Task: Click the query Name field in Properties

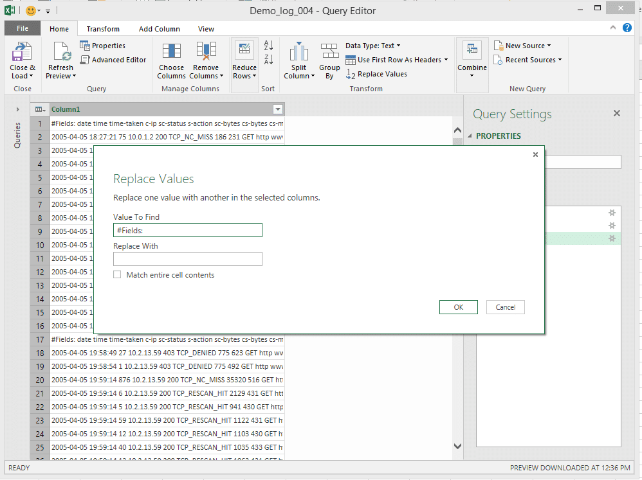Action: pyautogui.click(x=583, y=162)
